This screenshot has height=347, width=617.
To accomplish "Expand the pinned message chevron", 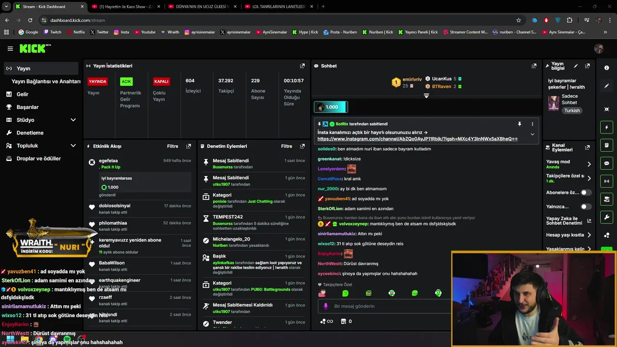I will point(532,134).
